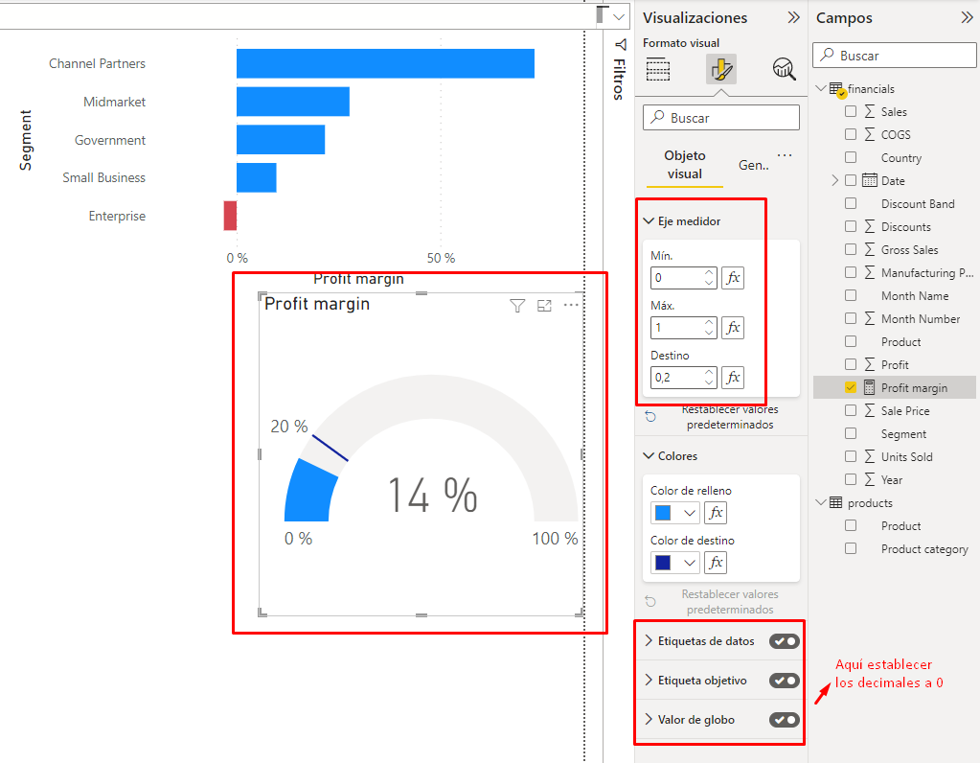Click focus mode icon on gauge visual
Viewport: 980px width, 763px height.
coord(544,306)
